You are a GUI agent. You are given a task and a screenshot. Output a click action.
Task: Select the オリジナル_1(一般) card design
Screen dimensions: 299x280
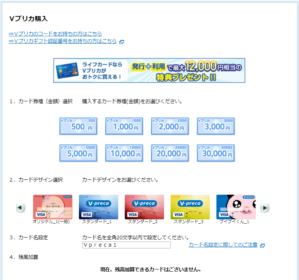click(x=53, y=207)
